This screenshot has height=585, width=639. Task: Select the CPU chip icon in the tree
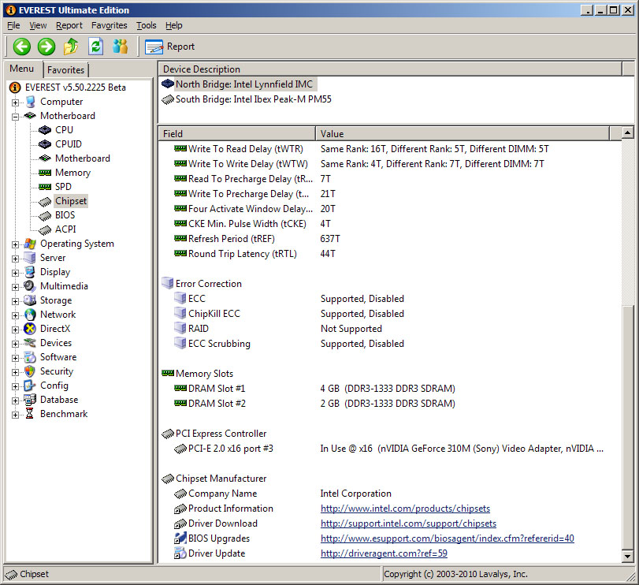point(44,130)
